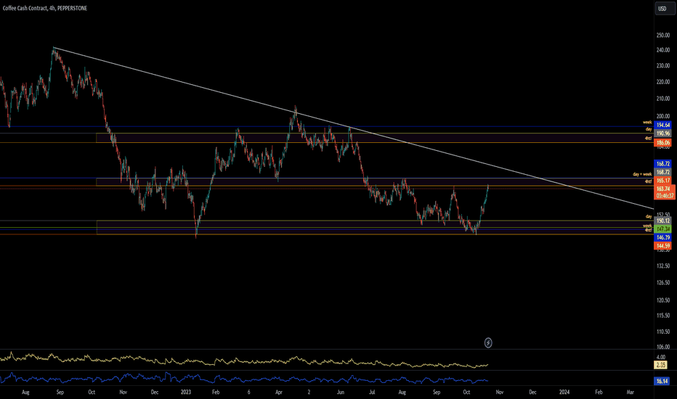This screenshot has height=399, width=677.
Task: Select the grey 190.96 price label
Action: [x=662, y=133]
